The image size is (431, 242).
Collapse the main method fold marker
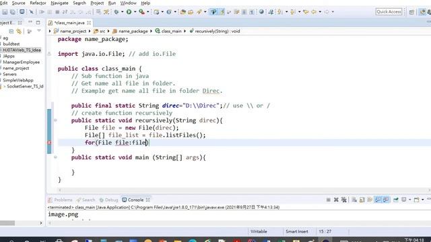(x=55, y=157)
